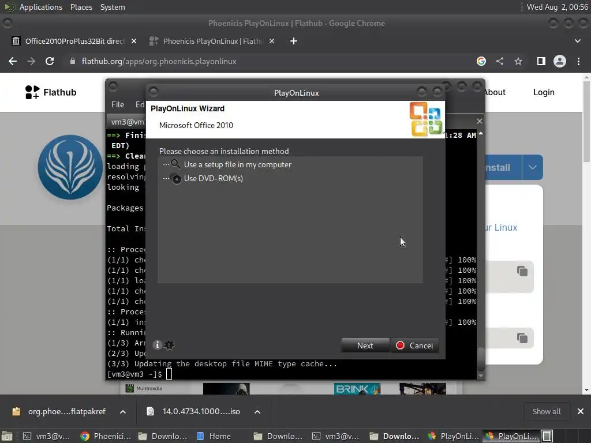Click the clock Wed Aug 2

[x=558, y=7]
